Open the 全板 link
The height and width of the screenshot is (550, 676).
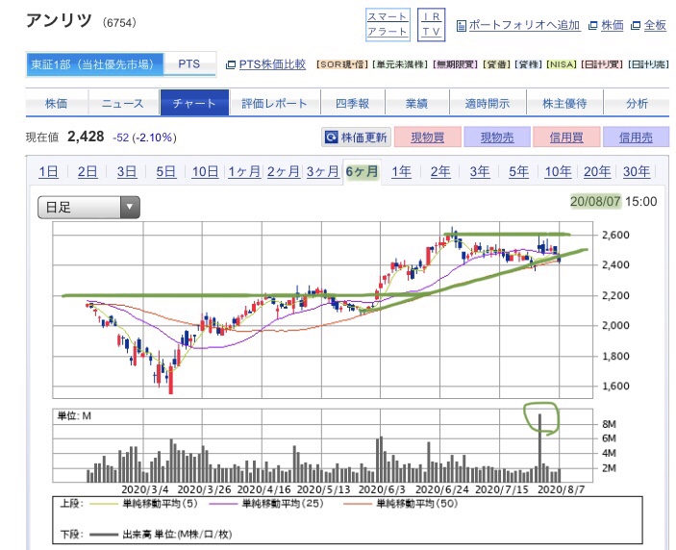[655, 25]
